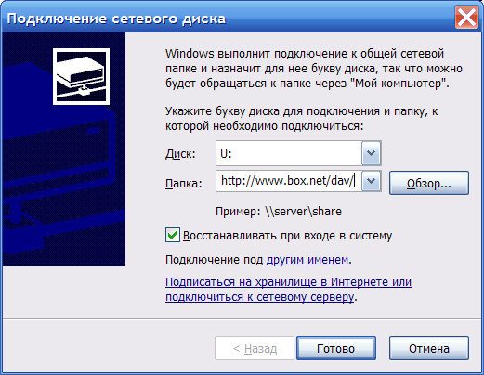Click the example text \\server\share
Screen dimensions: 484x375
point(303,212)
